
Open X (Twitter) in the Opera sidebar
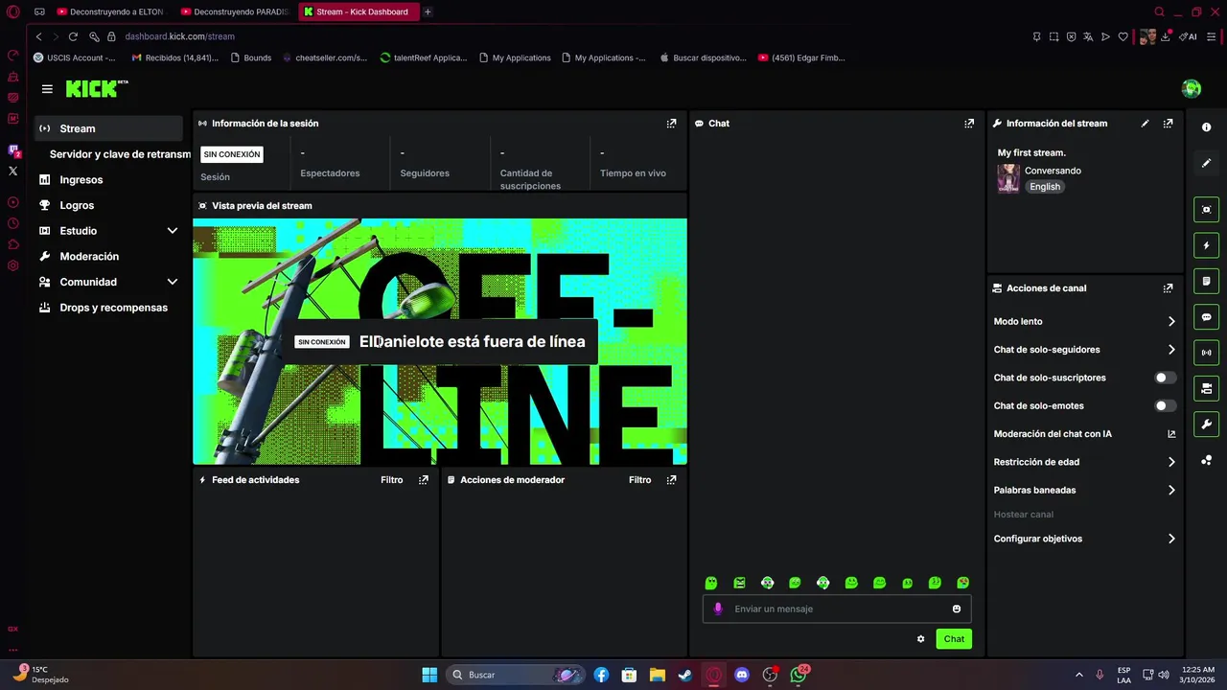(x=12, y=172)
